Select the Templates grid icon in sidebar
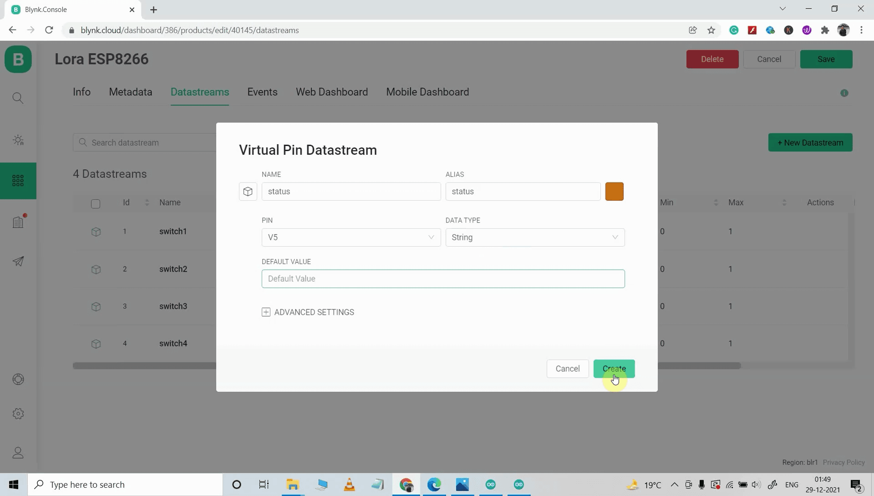874x496 pixels. click(18, 181)
